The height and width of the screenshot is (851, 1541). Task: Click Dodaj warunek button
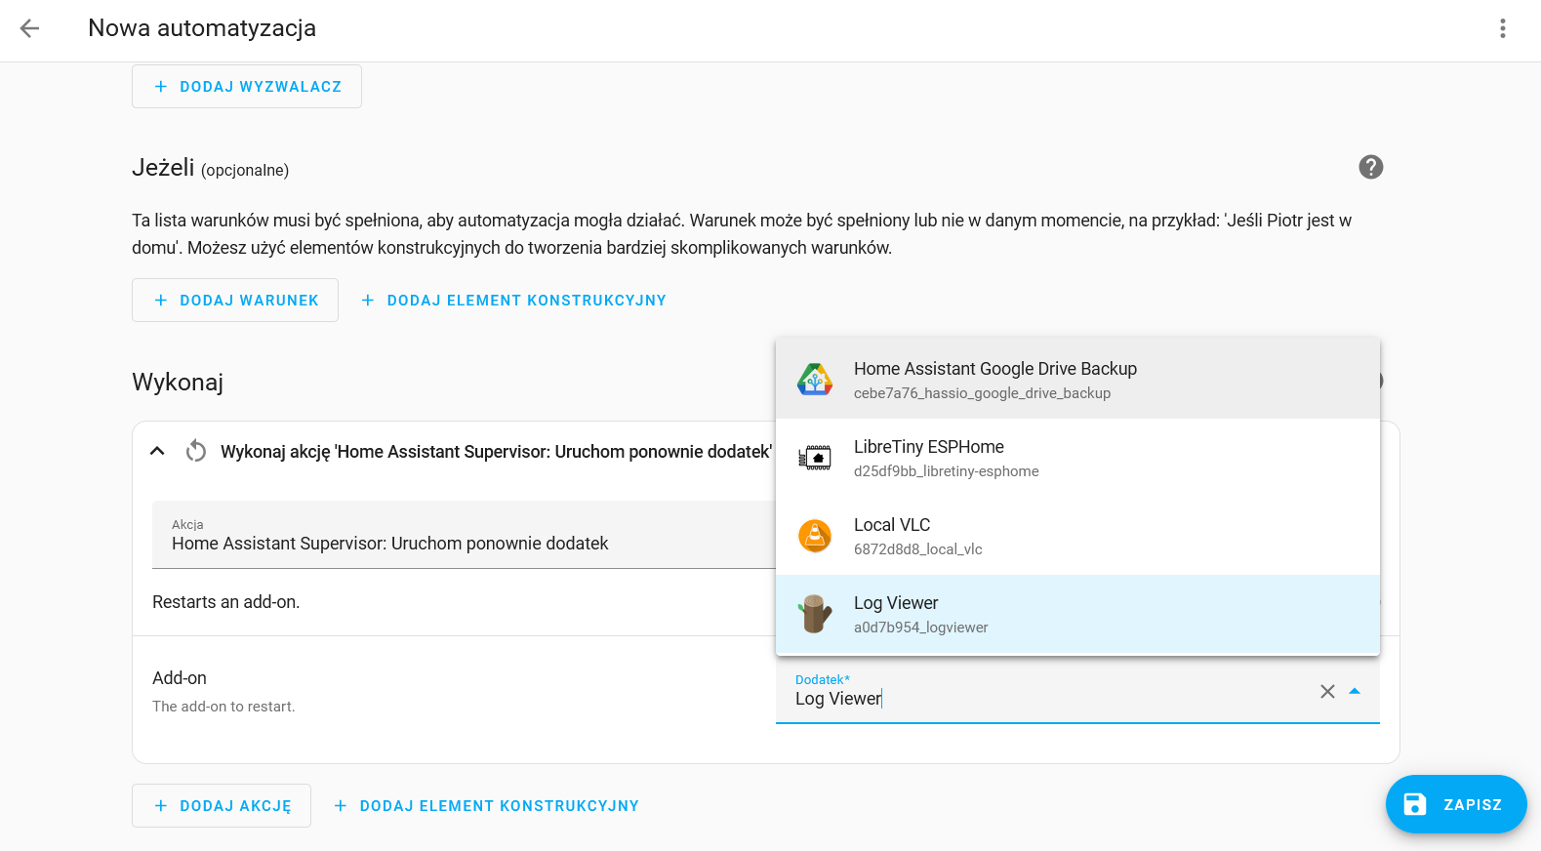235,301
